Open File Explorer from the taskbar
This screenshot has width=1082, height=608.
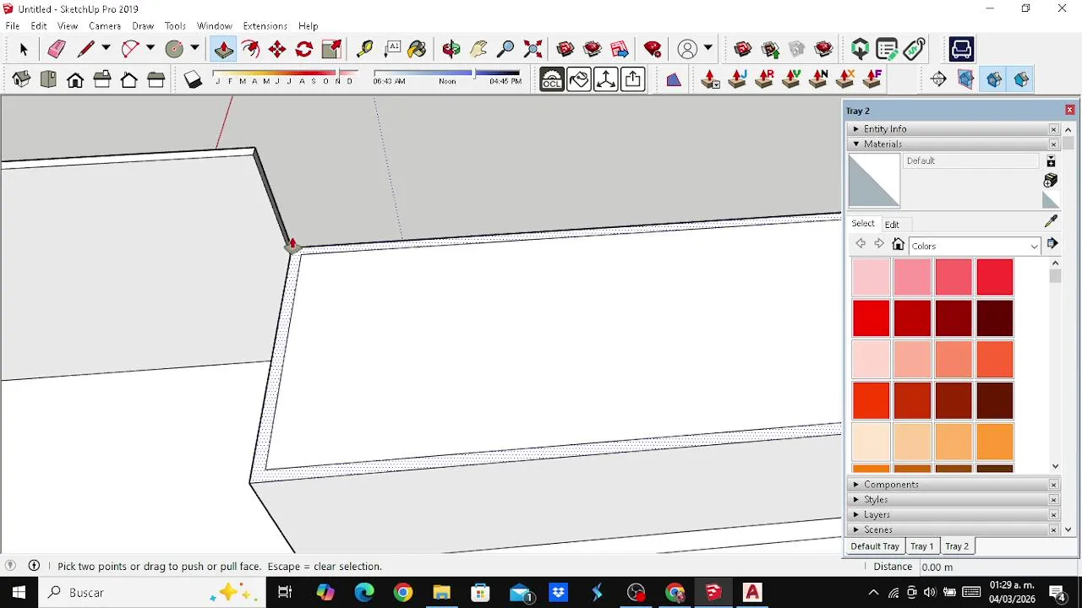(442, 593)
